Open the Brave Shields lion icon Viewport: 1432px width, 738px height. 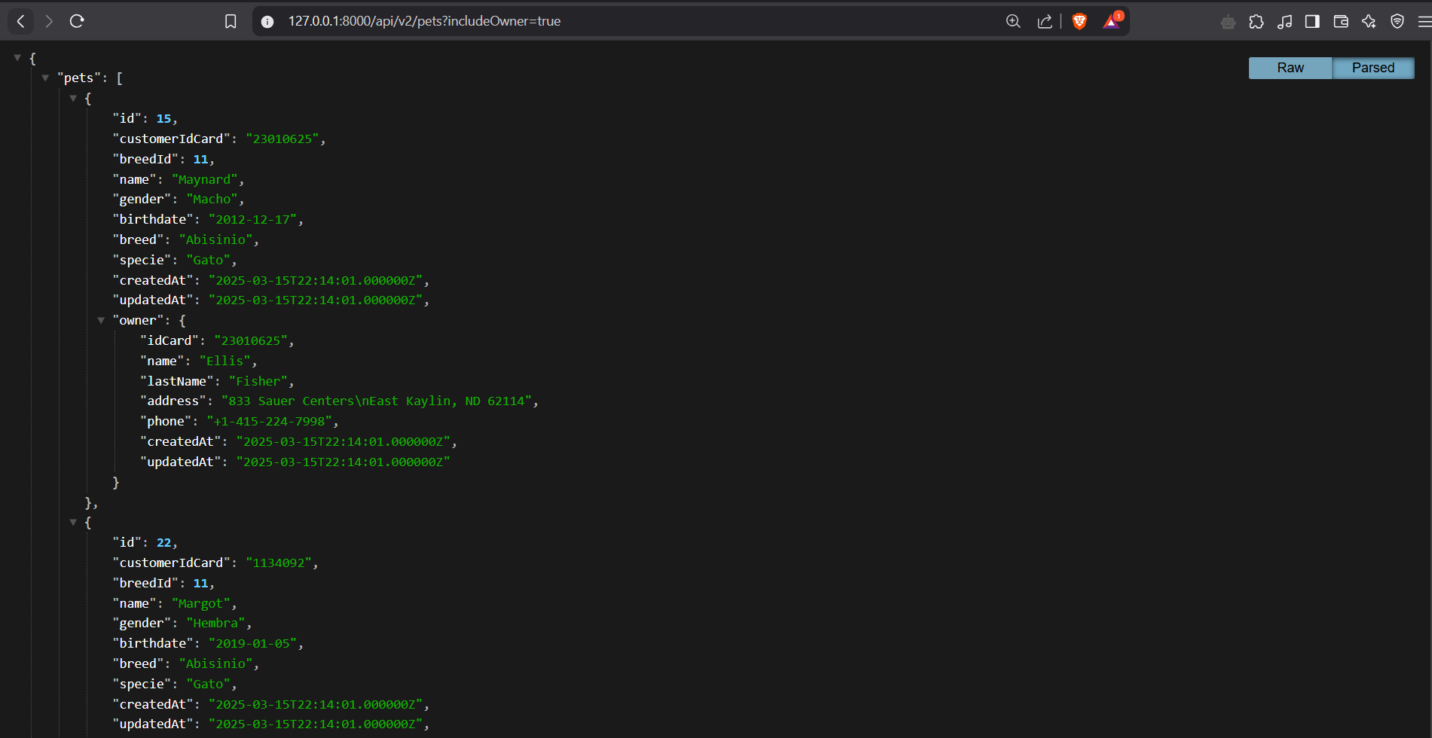click(x=1079, y=21)
